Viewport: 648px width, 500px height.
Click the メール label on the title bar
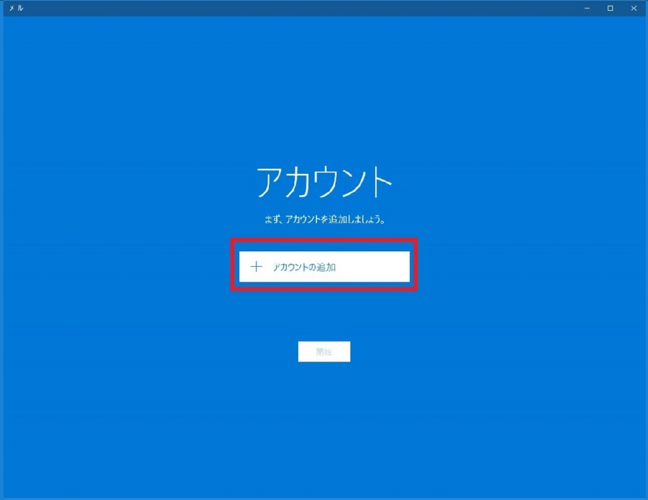[x=16, y=8]
